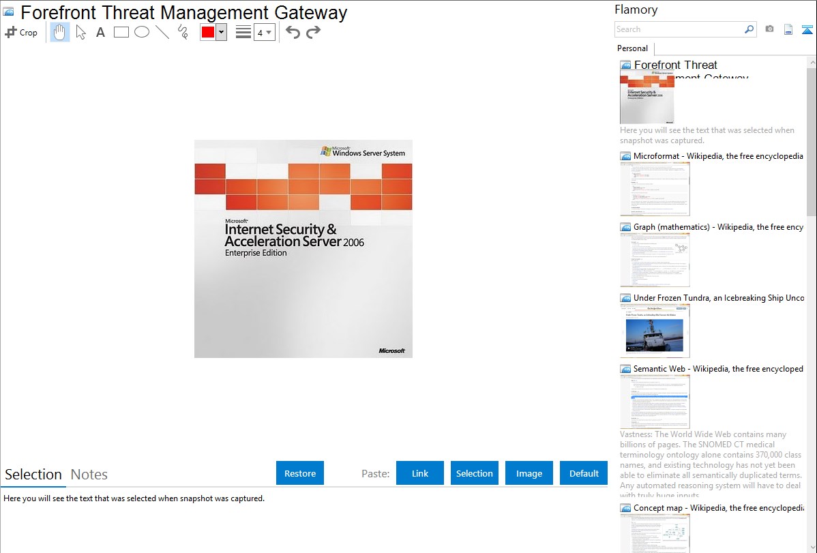This screenshot has height=553, width=817.
Task: Pick the rectangle shape tool
Action: click(x=121, y=32)
